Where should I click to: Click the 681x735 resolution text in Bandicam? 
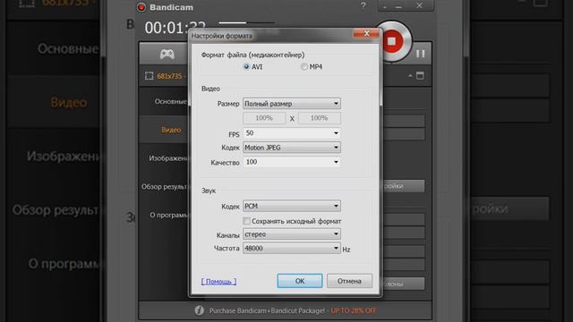tap(169, 76)
